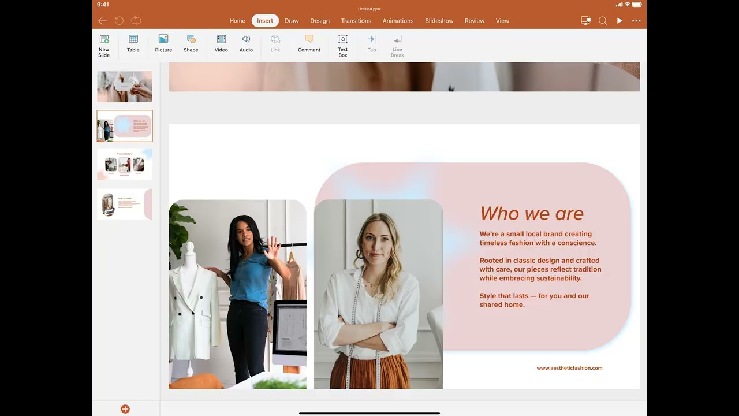Insert a Picture
739x416 pixels.
click(x=163, y=44)
